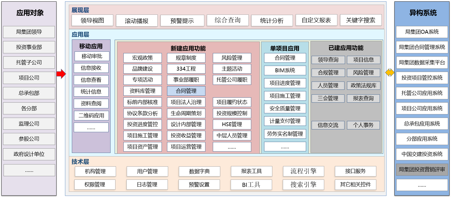
Task: Select 局集团OA系统 under 异构系统
Action: point(422,32)
